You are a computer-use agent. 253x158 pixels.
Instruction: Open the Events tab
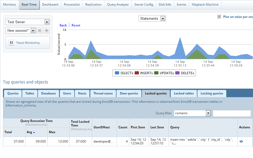[181, 5]
